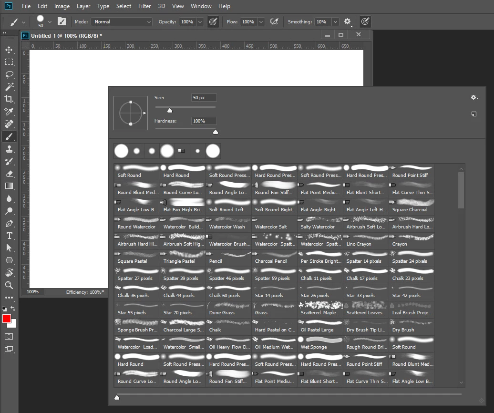Select the Eyedropper tool
Screen dimensions: 494x413
point(9,112)
